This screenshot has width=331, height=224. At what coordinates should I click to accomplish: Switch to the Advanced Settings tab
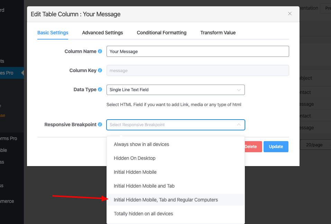tap(102, 33)
